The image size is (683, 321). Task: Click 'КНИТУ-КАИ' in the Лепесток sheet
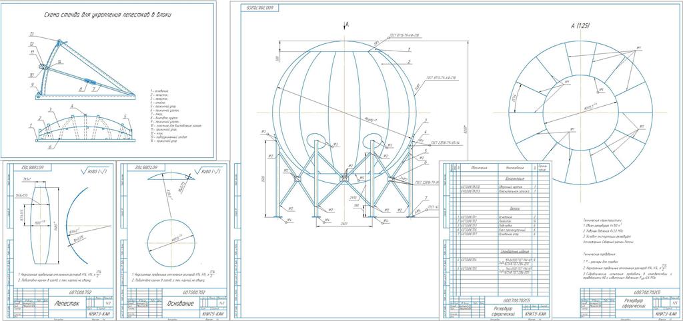tap(98, 313)
